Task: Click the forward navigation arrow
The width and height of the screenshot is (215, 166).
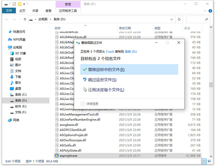Action: point(14,19)
